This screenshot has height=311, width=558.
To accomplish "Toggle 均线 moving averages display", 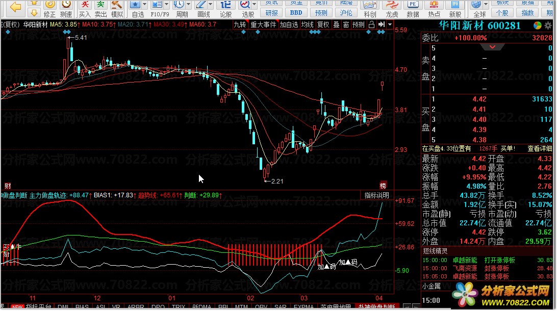I will 307,24.
